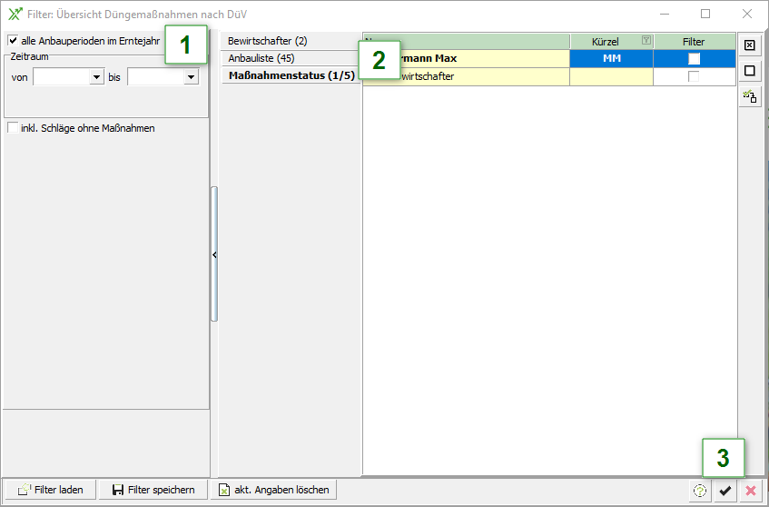Click the app icon in the title bar
Image resolution: width=769 pixels, height=507 pixels.
[15, 15]
